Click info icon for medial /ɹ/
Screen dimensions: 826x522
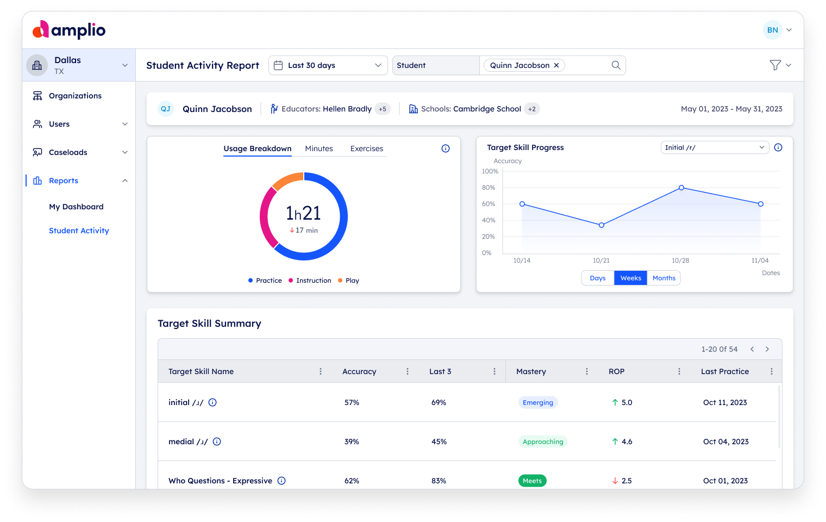(217, 442)
